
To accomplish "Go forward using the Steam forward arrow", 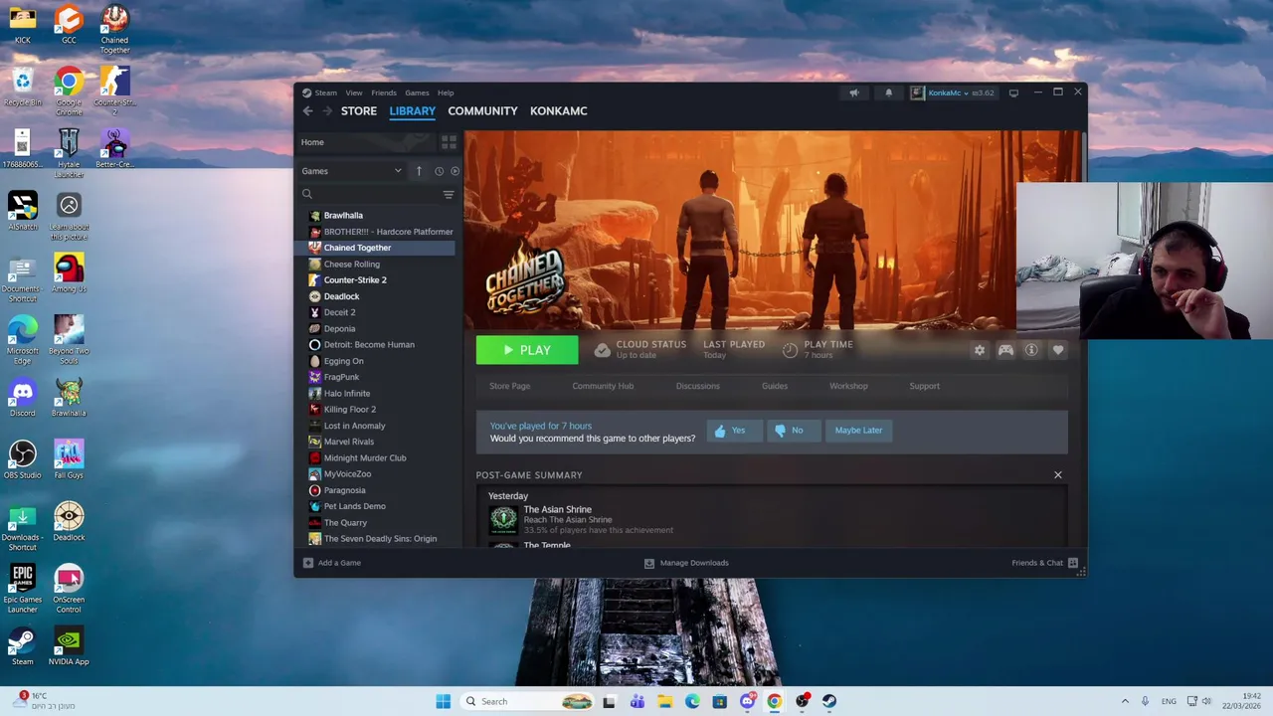I will (326, 111).
